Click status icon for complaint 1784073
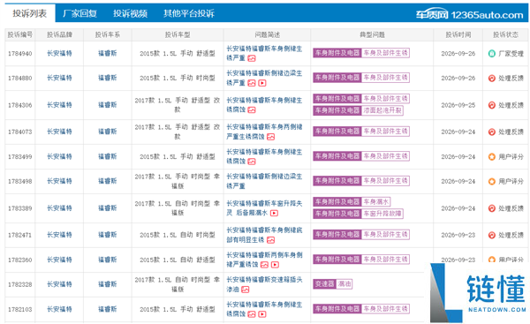The height and width of the screenshot is (324, 530). [492, 132]
